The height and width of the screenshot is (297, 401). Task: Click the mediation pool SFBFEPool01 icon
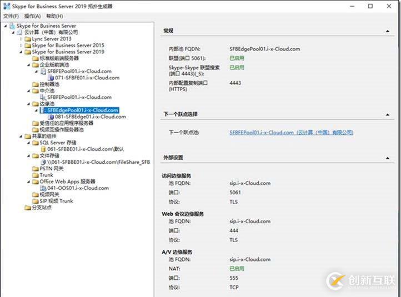click(x=43, y=97)
